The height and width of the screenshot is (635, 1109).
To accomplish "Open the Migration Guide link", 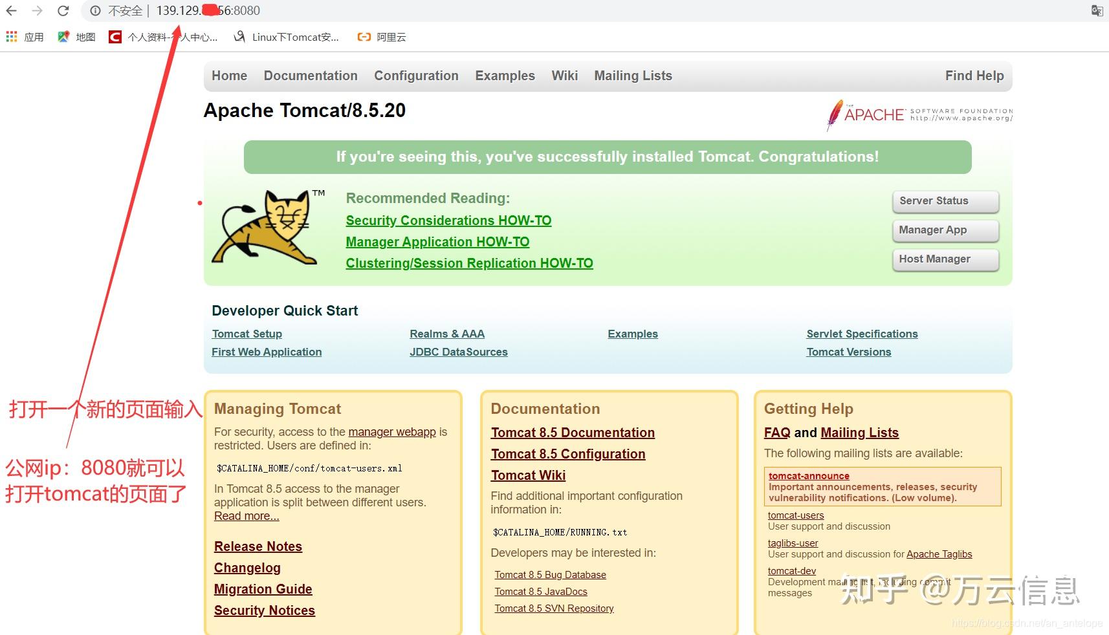I will [x=263, y=589].
